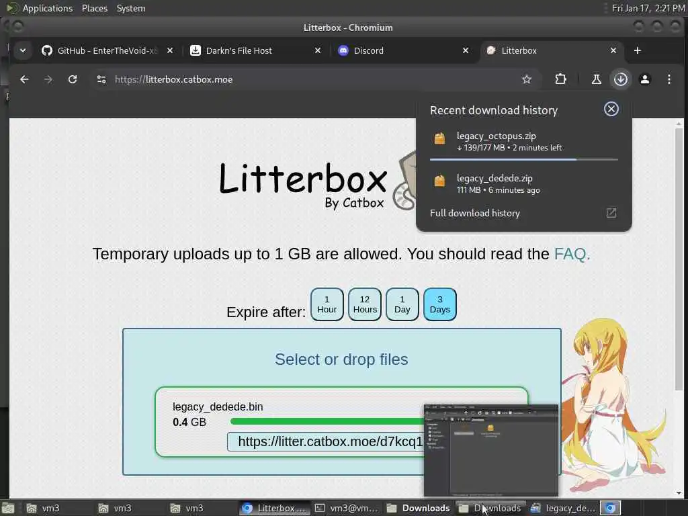Click the clock showing Fri Jan 17
This screenshot has height=516, width=688.
(648, 8)
